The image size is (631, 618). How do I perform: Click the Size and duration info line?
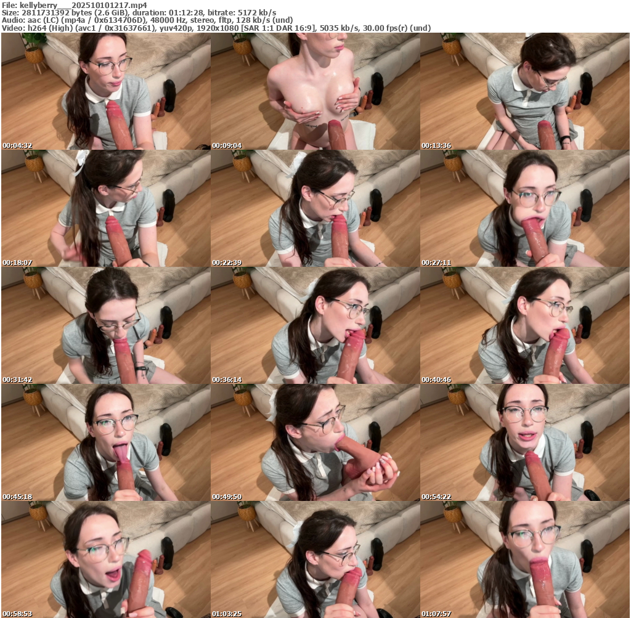[x=139, y=12]
